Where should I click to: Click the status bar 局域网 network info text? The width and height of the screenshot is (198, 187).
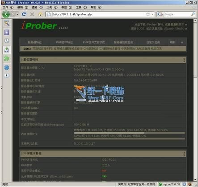click(x=136, y=184)
